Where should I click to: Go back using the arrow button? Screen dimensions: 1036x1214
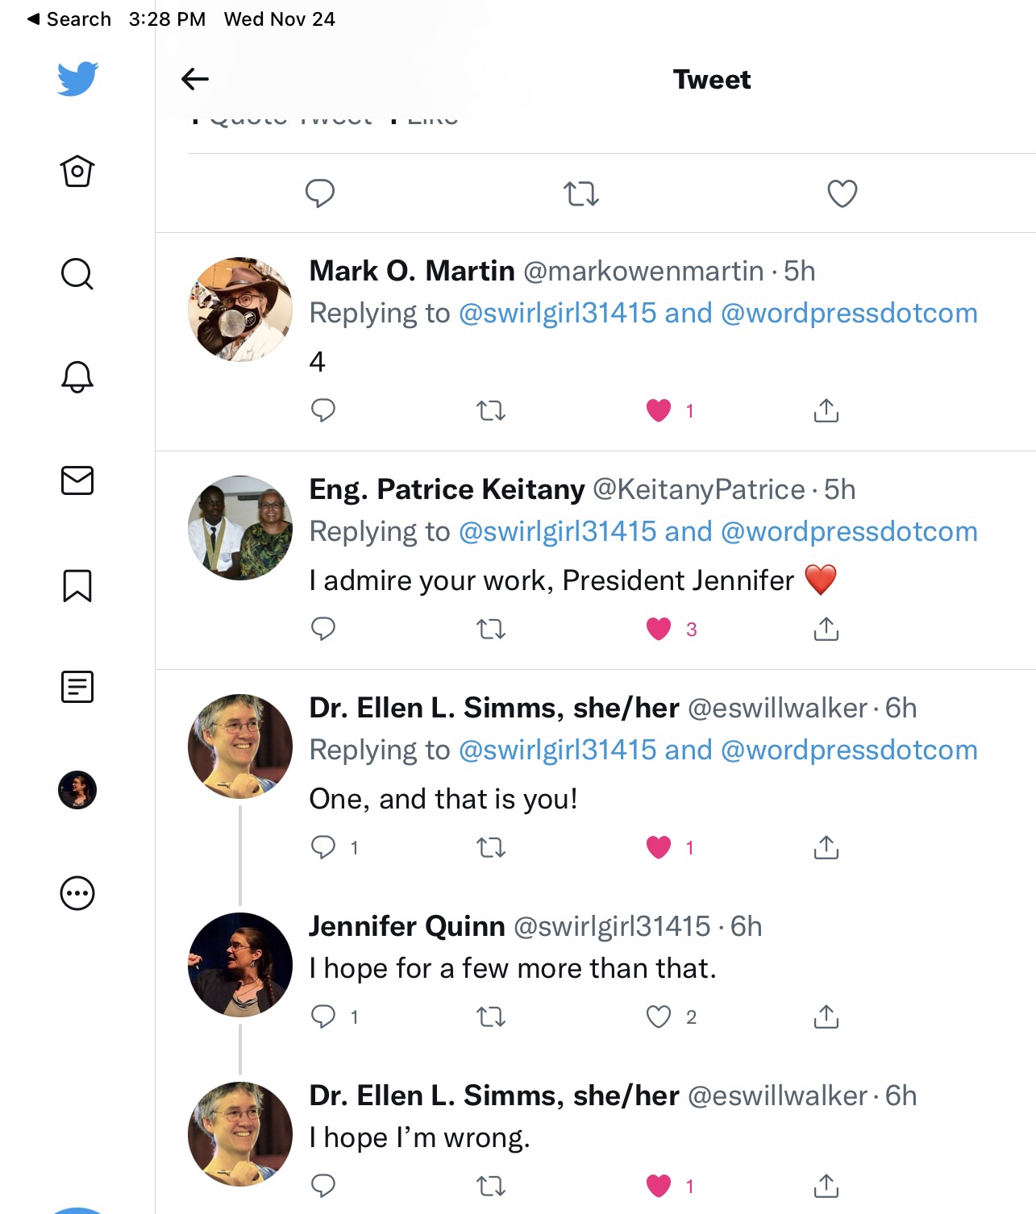point(195,79)
